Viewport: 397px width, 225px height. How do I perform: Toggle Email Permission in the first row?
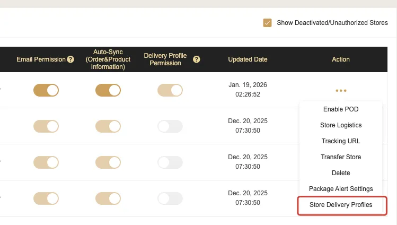pos(46,90)
